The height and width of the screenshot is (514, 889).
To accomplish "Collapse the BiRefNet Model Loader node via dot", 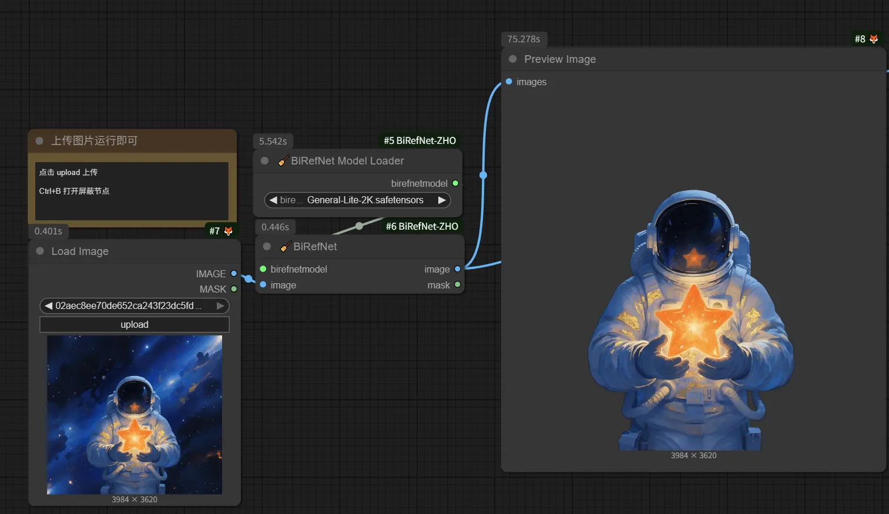I will [x=264, y=160].
